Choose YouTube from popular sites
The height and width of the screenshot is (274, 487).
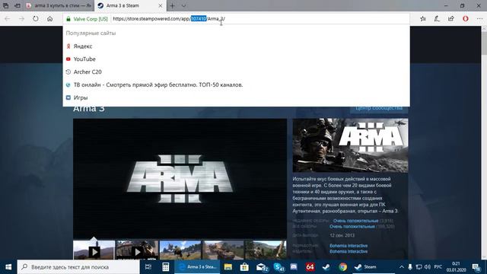[x=236, y=59]
